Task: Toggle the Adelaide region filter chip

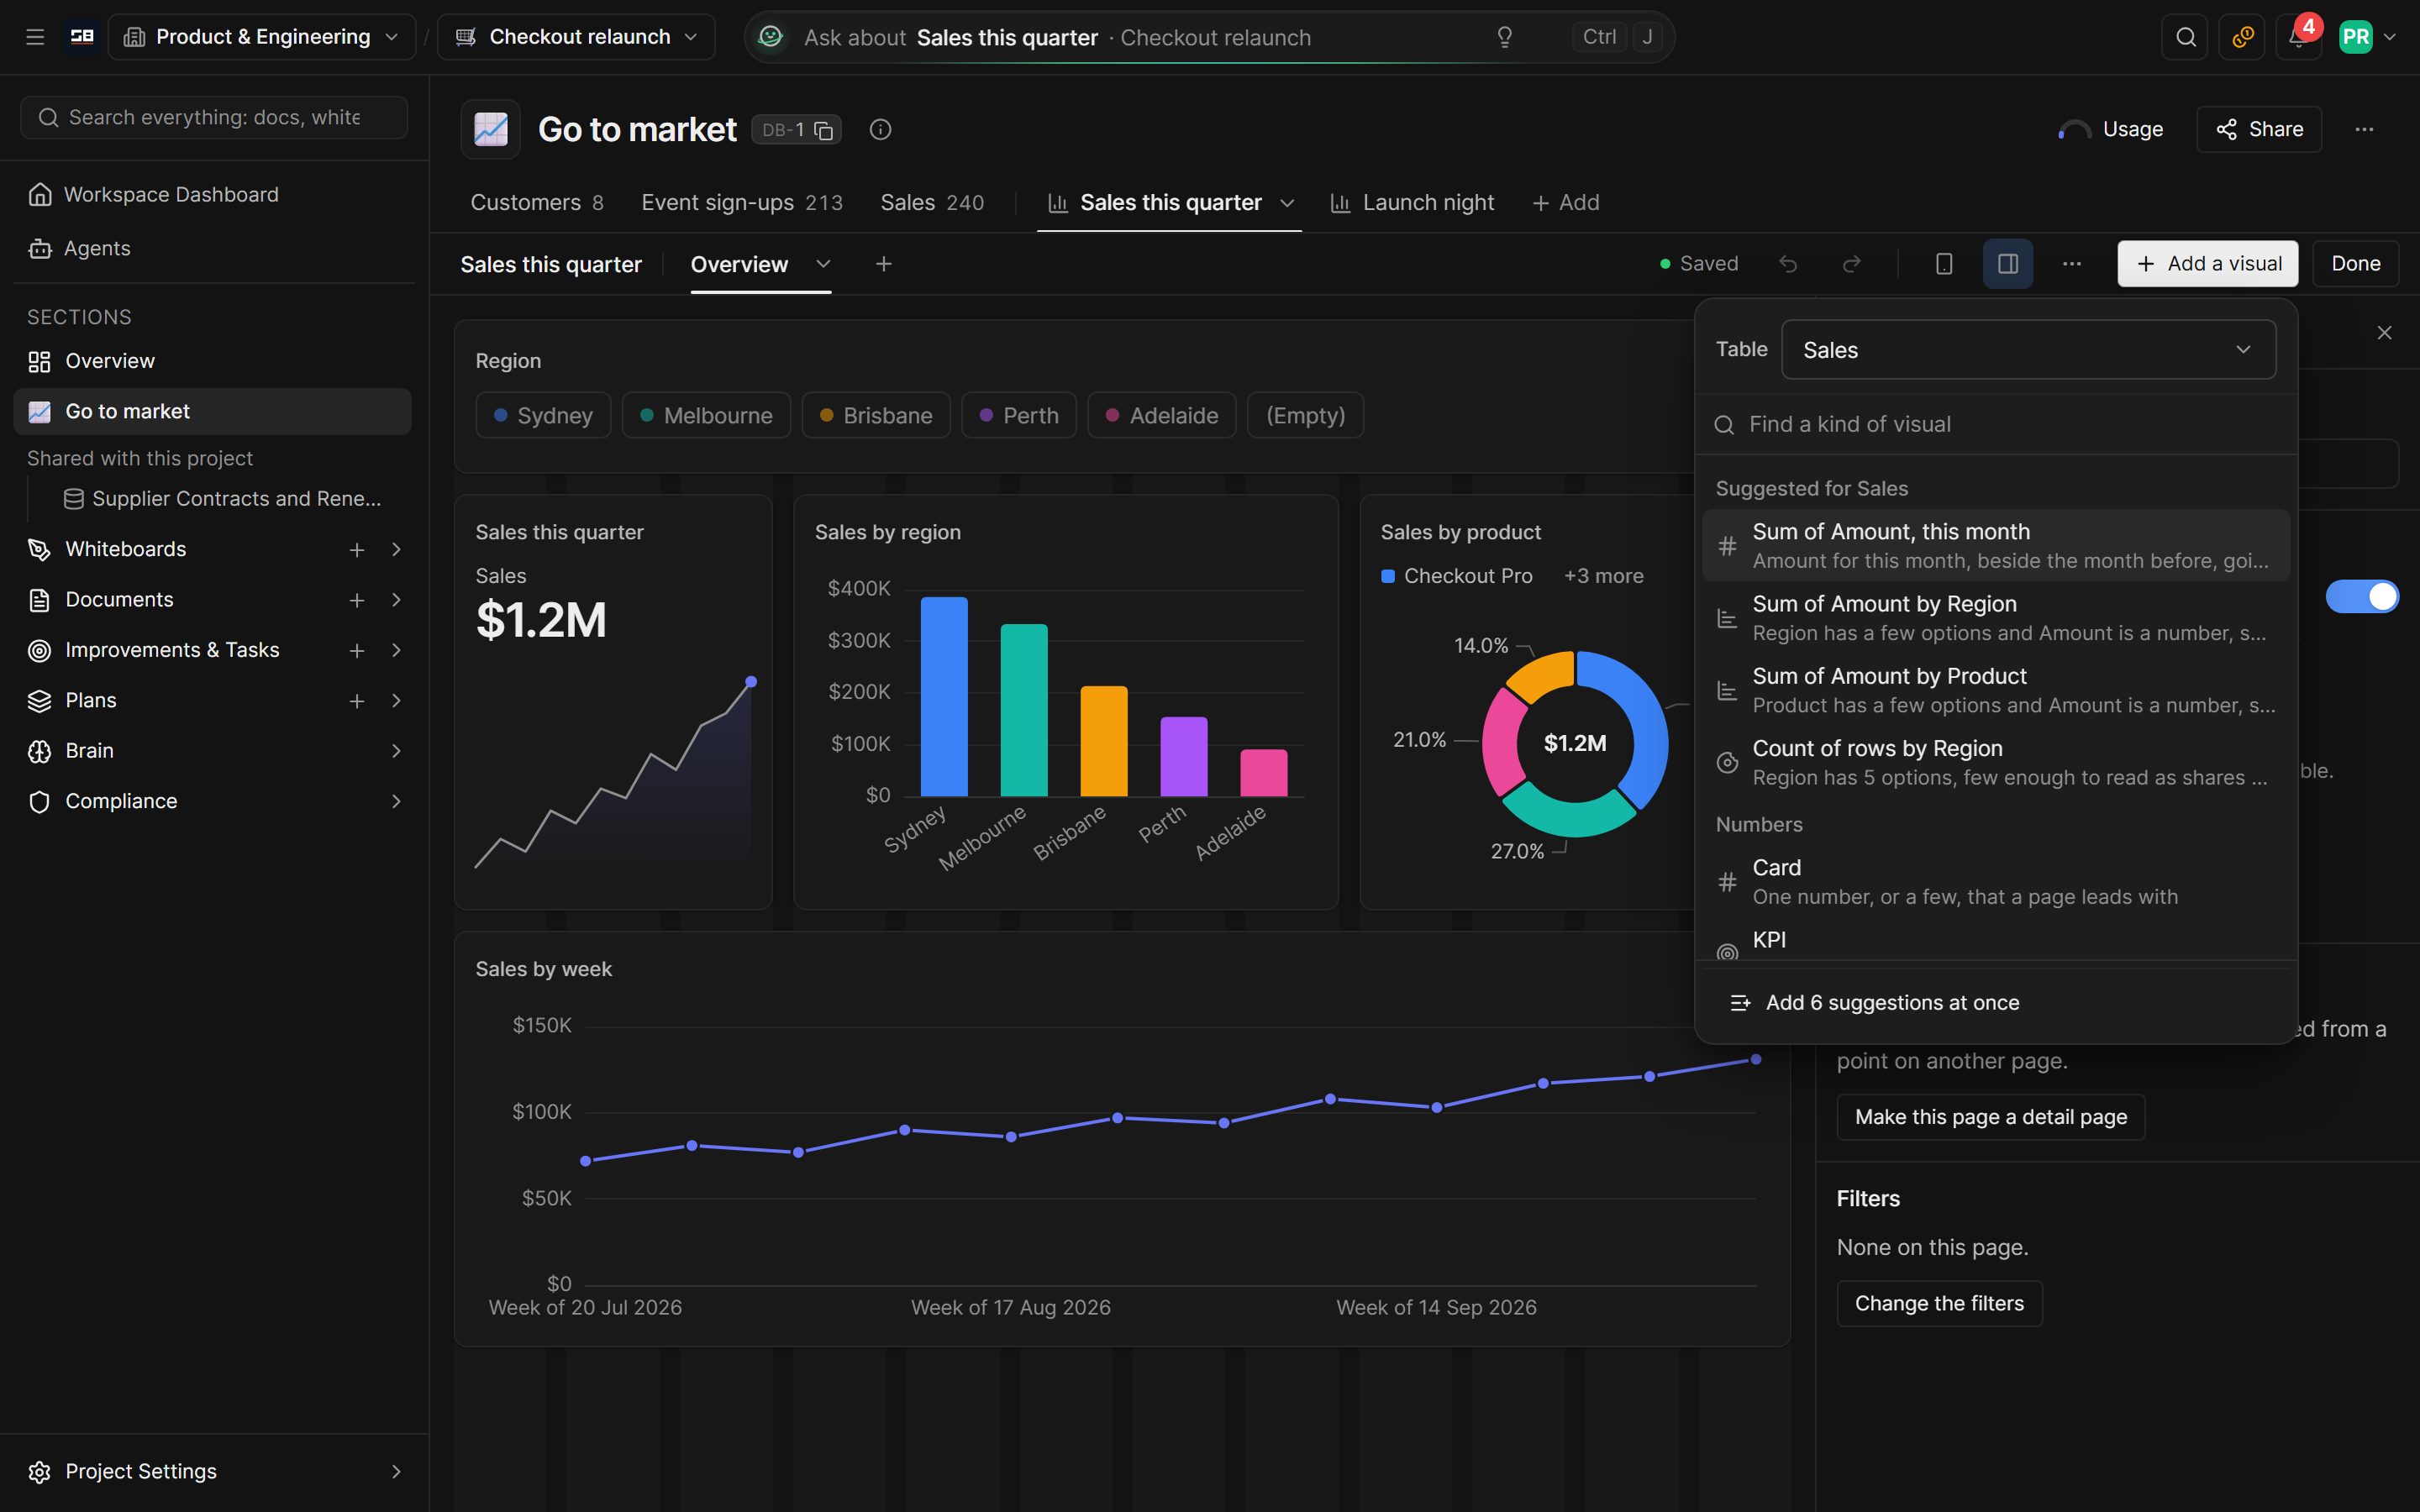Action: (x=1162, y=415)
